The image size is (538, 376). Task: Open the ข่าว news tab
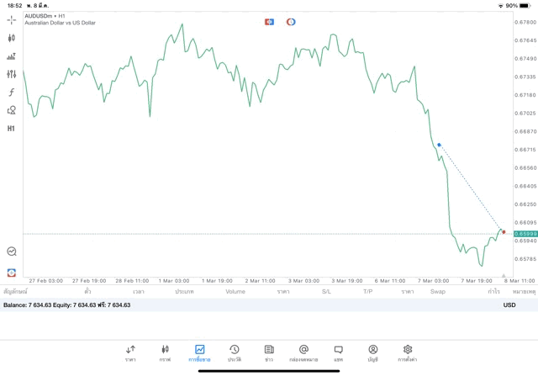point(269,352)
